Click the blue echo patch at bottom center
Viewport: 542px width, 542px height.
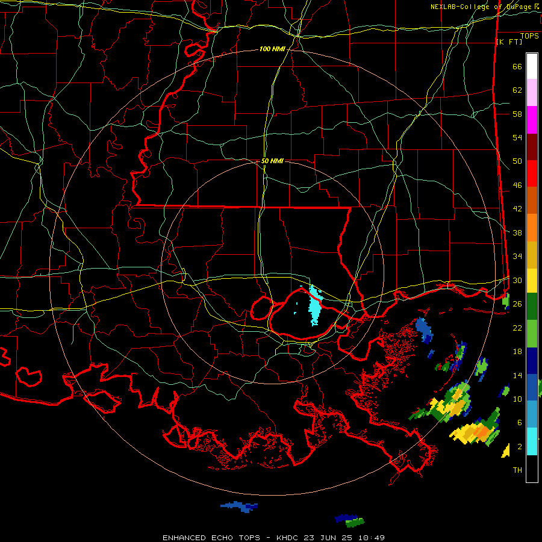click(x=239, y=506)
